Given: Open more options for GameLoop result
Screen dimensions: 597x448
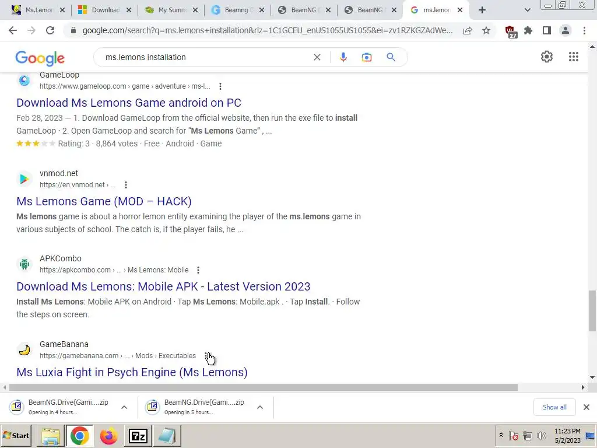Looking at the screenshot, I should pos(220,86).
